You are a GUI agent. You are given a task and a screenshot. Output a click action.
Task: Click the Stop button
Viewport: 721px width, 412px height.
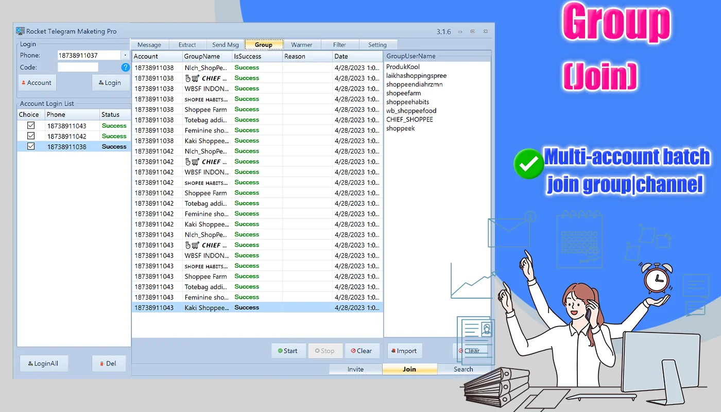(x=325, y=351)
